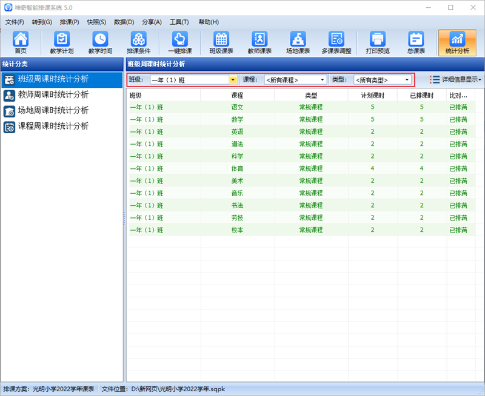Open the 排课(P) menu
This screenshot has height=396, width=485.
coord(69,22)
